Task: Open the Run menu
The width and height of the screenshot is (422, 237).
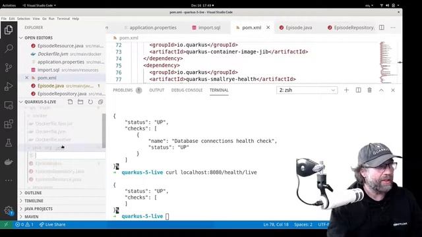Action: (x=51, y=18)
